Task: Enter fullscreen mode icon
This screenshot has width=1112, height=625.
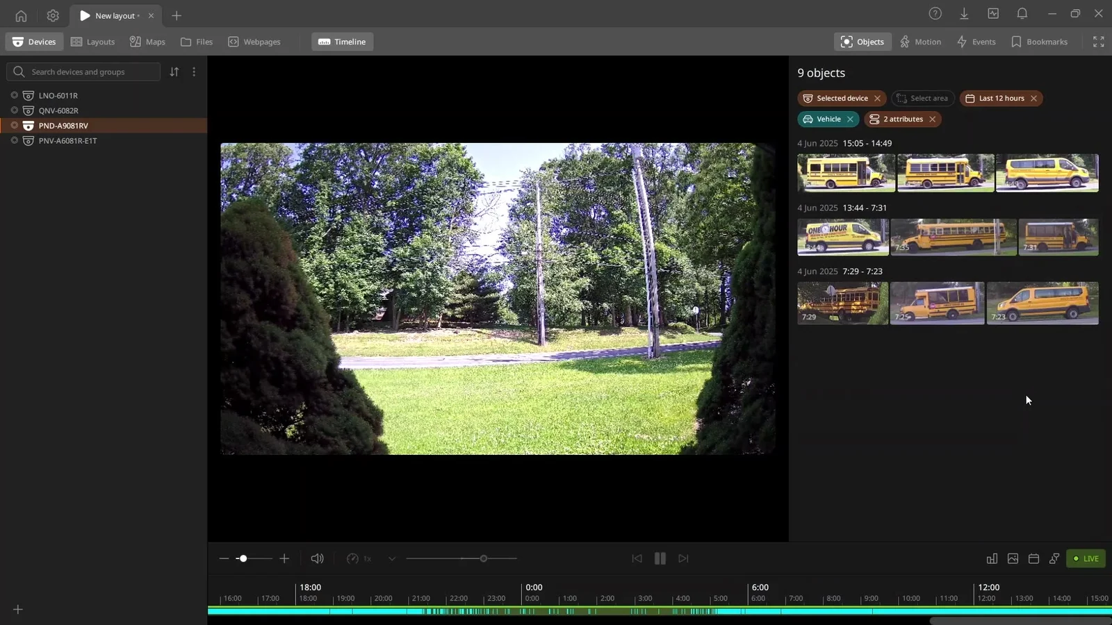Action: point(1098,42)
